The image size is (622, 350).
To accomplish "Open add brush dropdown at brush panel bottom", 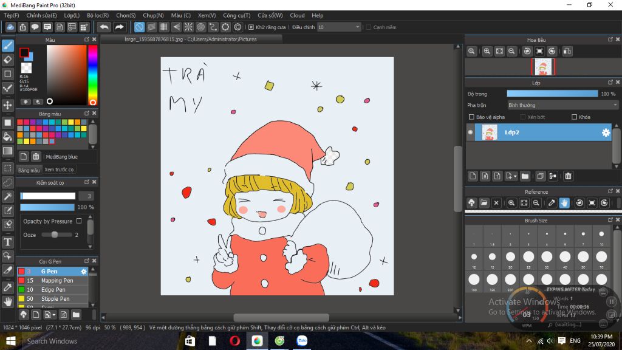I will pyautogui.click(x=54, y=315).
